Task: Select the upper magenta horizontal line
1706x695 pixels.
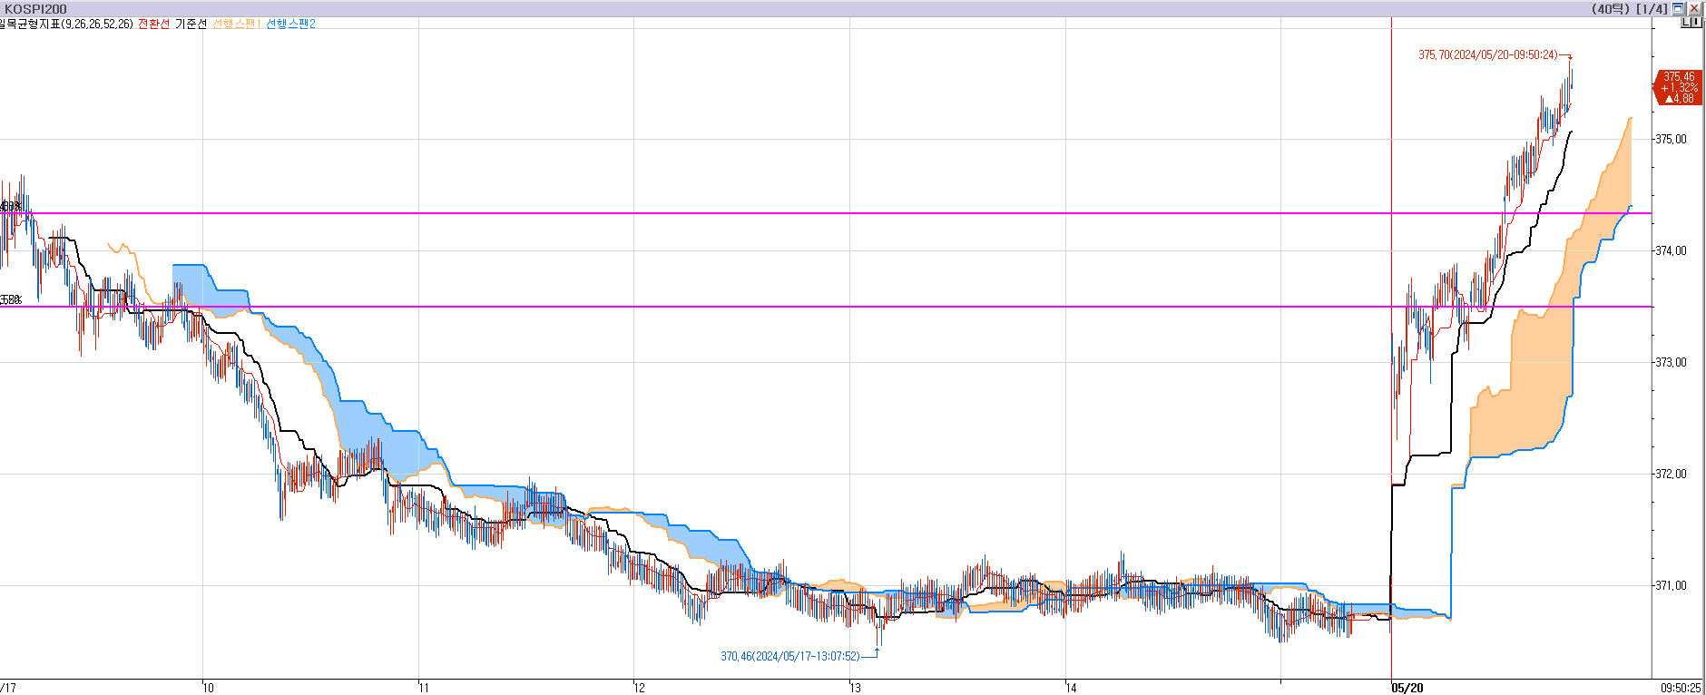Action: (x=826, y=213)
